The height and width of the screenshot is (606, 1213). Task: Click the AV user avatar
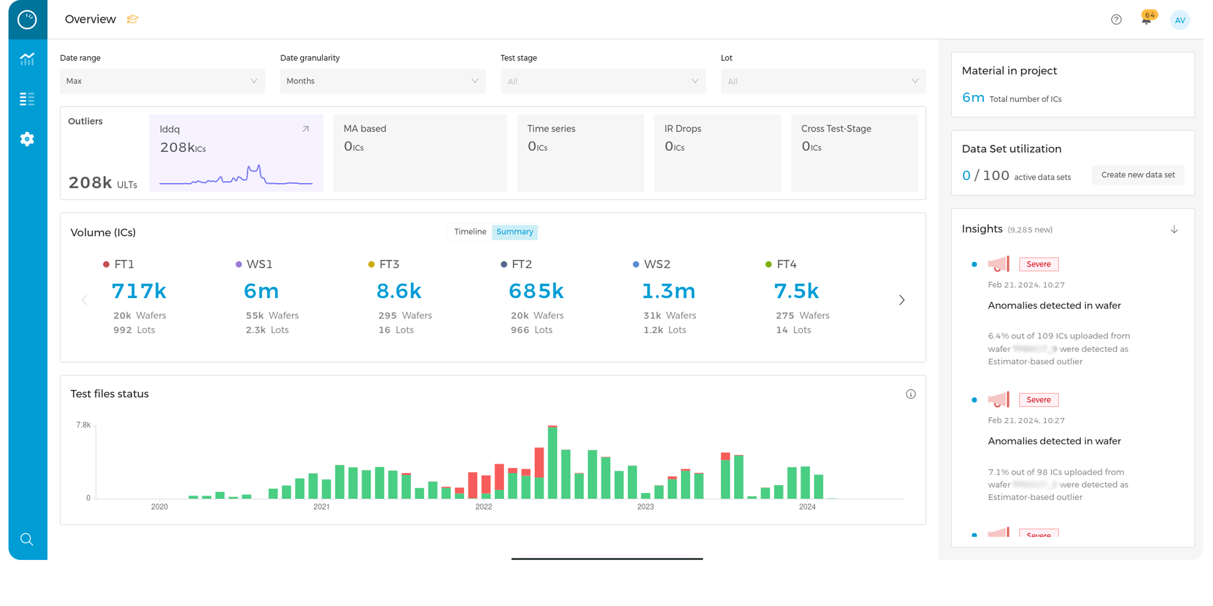[1179, 20]
